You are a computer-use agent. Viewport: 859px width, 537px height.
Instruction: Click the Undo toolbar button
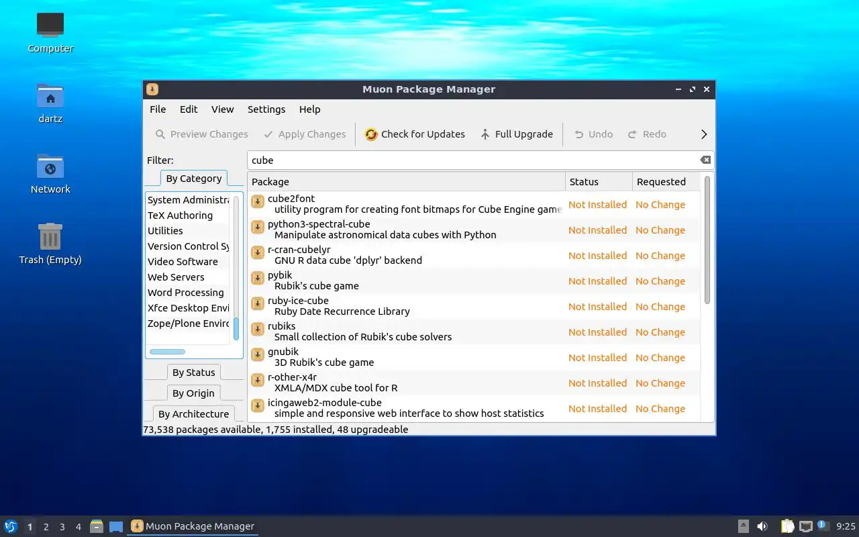pos(593,134)
